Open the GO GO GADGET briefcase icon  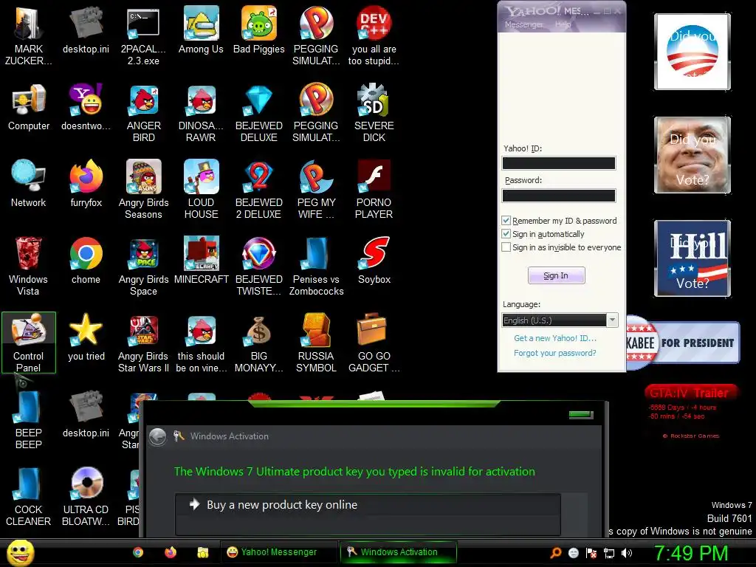coord(374,343)
